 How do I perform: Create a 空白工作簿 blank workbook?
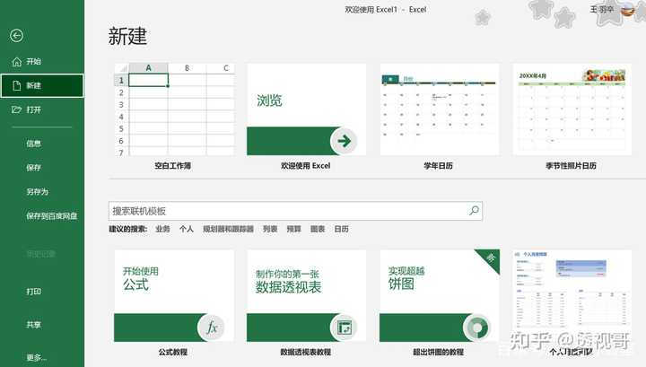click(174, 109)
